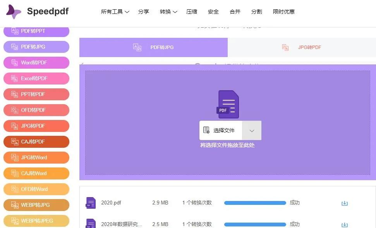The height and width of the screenshot is (228, 376).
Task: Navigate to the 压缩 menu item
Action: (x=192, y=12)
